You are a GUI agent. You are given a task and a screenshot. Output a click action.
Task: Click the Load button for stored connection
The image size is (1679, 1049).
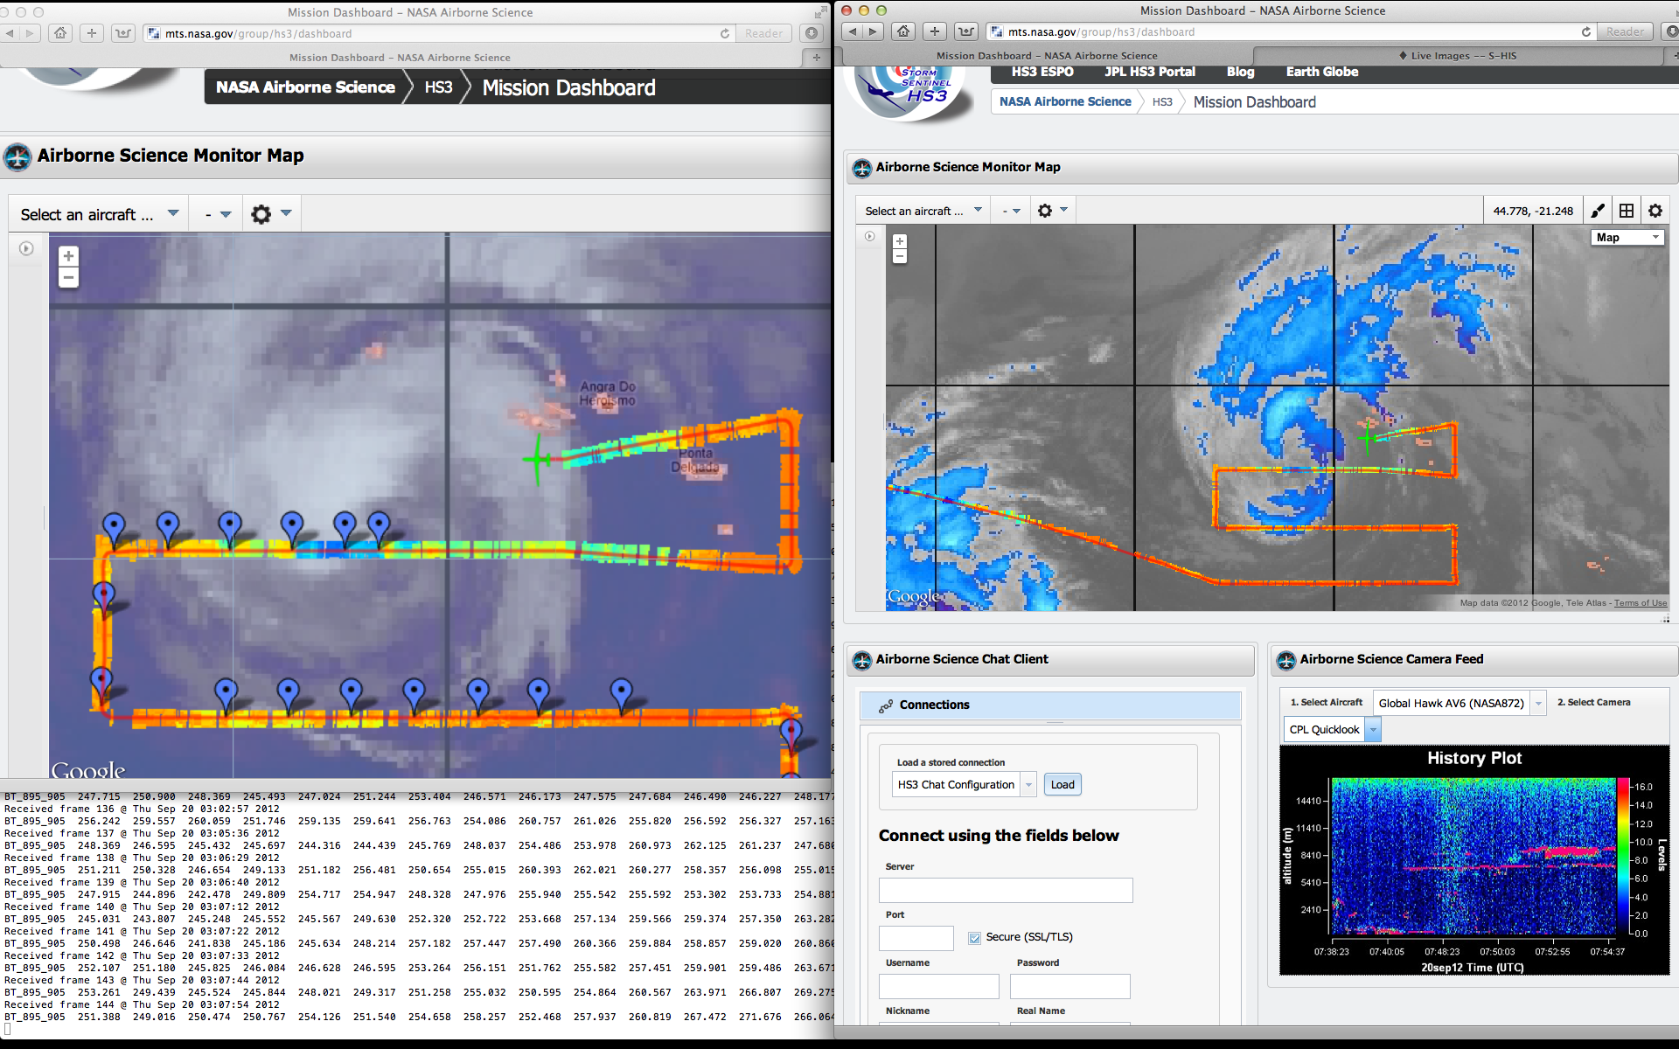[1062, 785]
